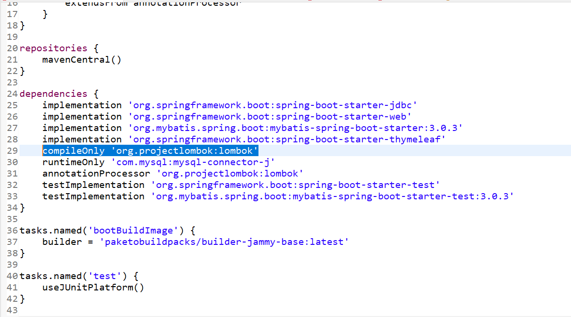Click the 'spring-boot-starter-test' string on line 32
Image resolution: width=571 pixels, height=317 pixels.
click(295, 185)
